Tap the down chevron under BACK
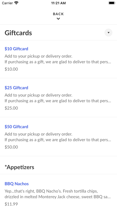The image size is (117, 208). pyautogui.click(x=58, y=19)
